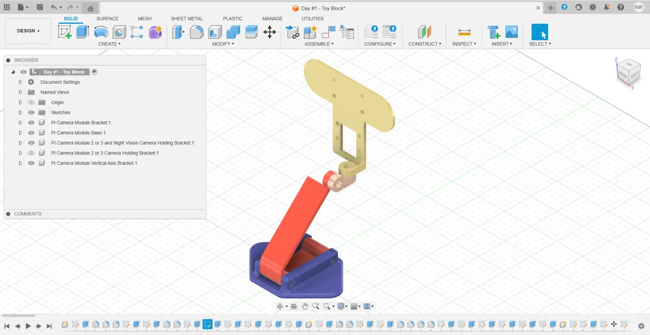Screen dimensions: 650x335
Task: Select the Create Form tool
Action: pos(155,32)
